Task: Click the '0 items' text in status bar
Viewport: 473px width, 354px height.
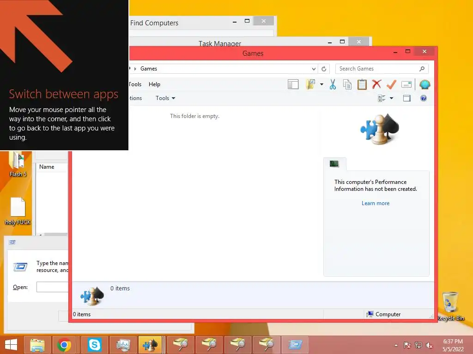Action: coord(82,314)
